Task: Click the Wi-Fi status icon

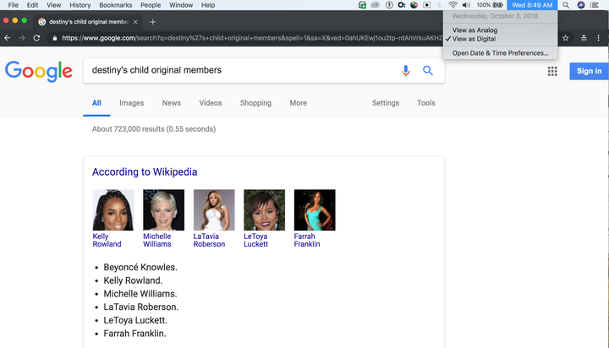Action: point(453,5)
